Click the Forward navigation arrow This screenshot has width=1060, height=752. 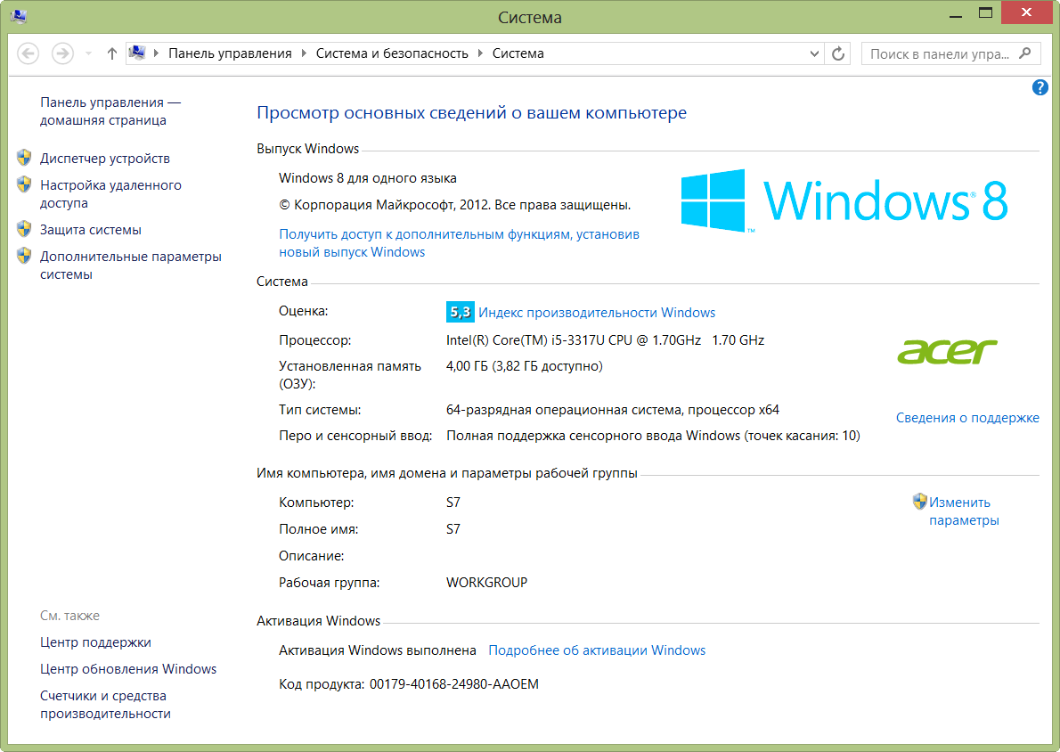[63, 53]
